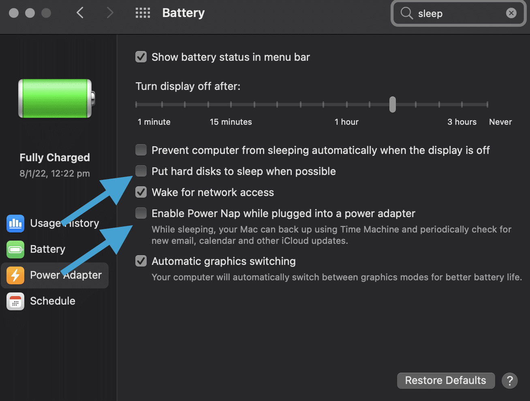The height and width of the screenshot is (401, 530).
Task: Set display off slider to Never
Action: (x=487, y=105)
